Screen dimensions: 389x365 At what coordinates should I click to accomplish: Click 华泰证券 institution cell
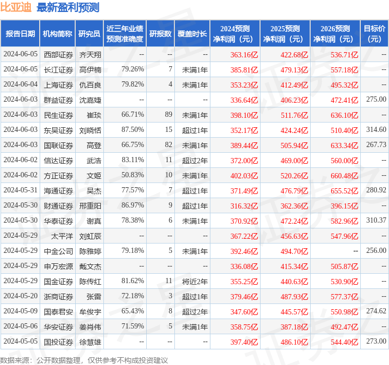[58, 221]
